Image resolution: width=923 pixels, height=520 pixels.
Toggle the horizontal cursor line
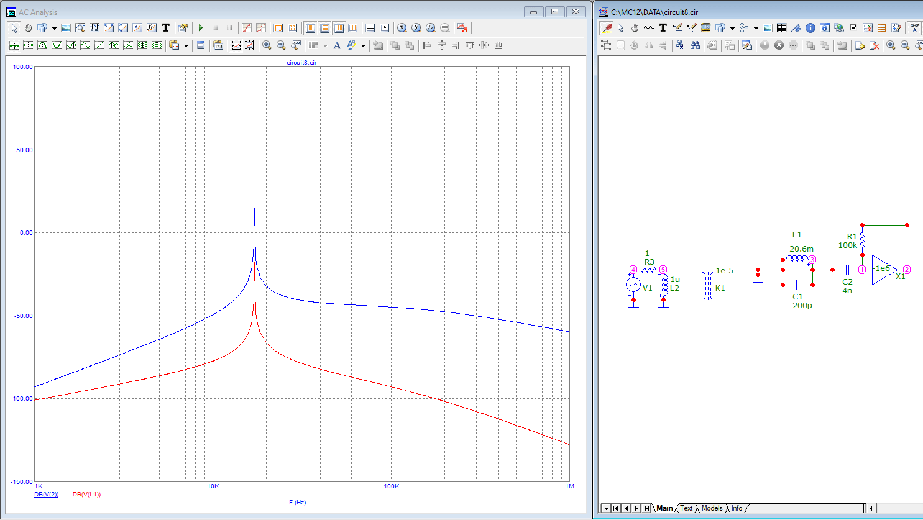point(370,28)
